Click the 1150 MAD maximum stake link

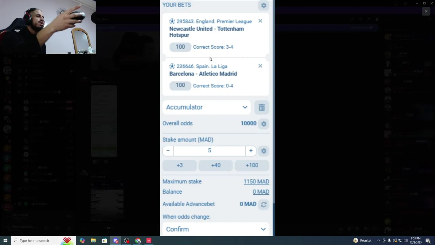click(256, 182)
